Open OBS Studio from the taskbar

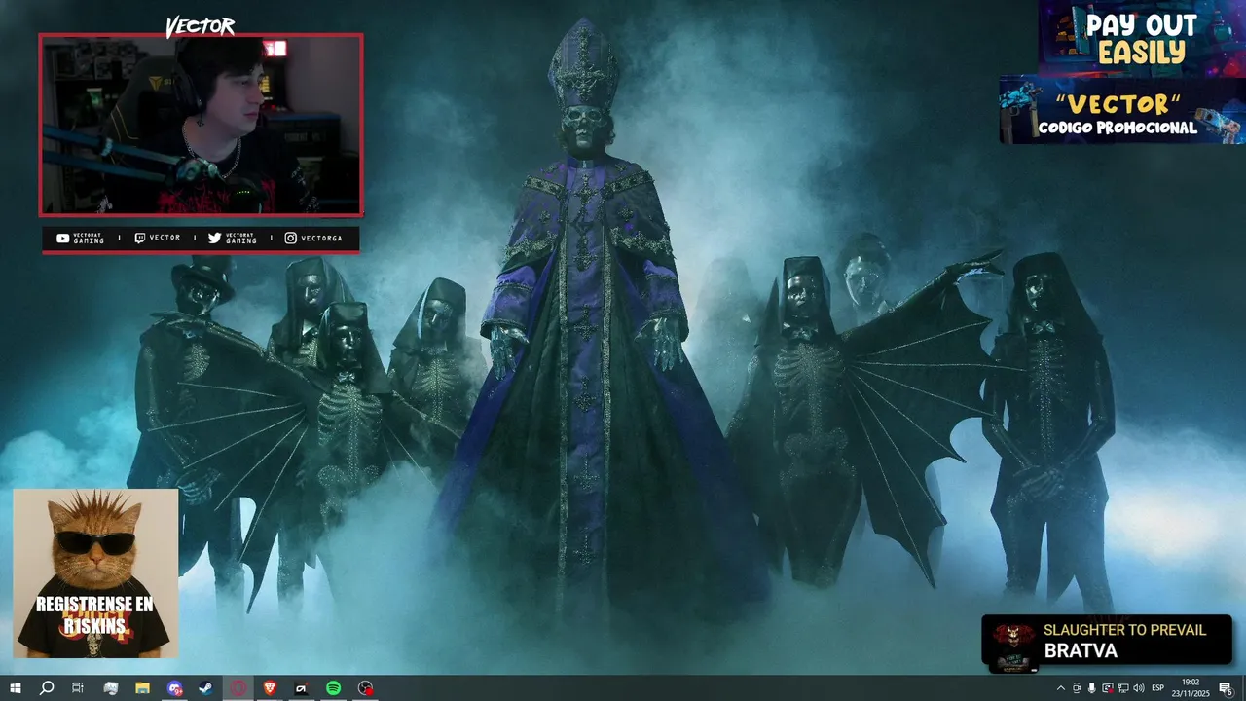365,688
